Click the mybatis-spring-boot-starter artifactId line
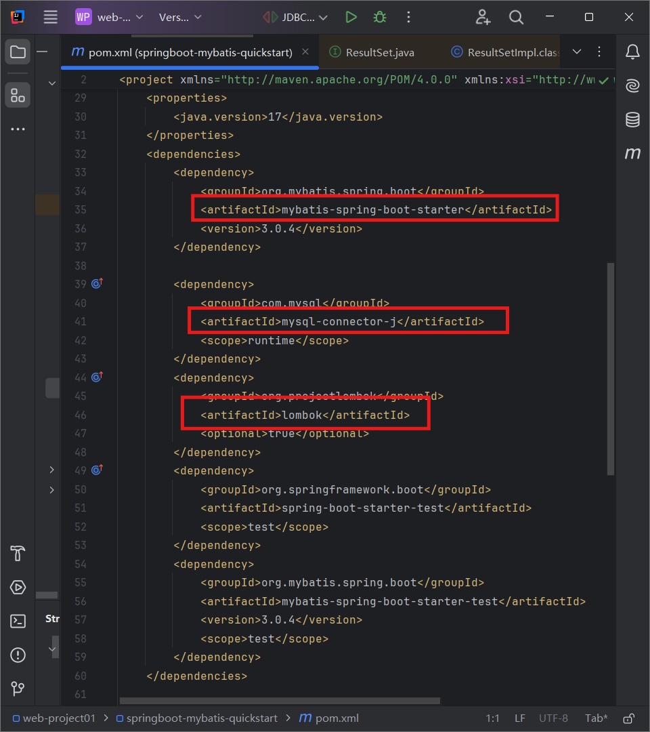650x732 pixels. pos(376,209)
